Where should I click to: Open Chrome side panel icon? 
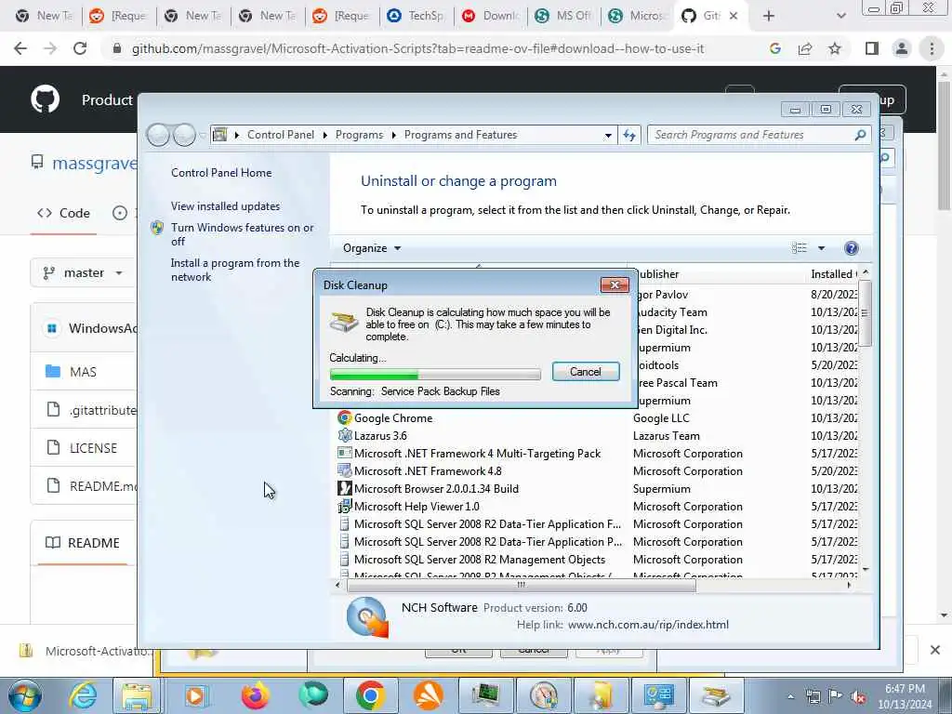tap(872, 48)
